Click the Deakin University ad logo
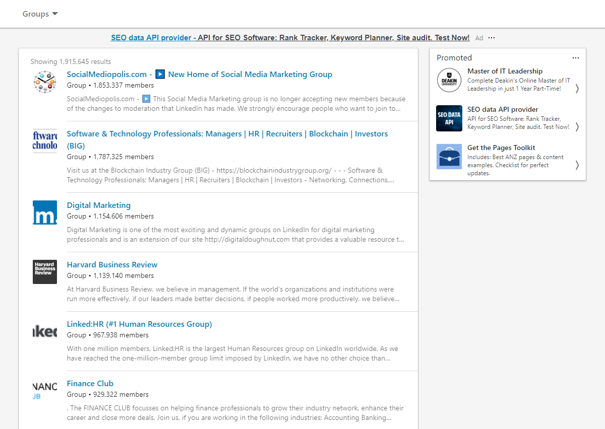Viewport: 605px width, 429px height. click(449, 80)
